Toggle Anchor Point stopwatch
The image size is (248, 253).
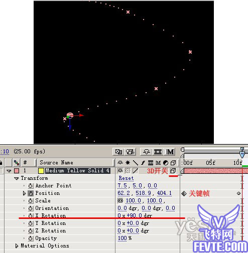pyautogui.click(x=31, y=186)
